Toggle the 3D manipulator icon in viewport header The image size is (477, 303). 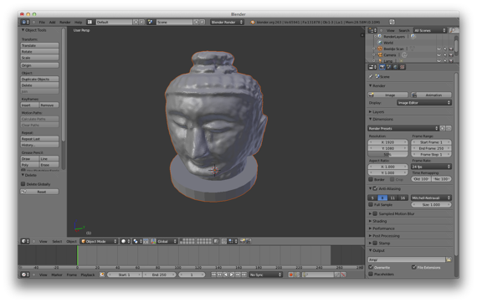[x=154, y=241]
